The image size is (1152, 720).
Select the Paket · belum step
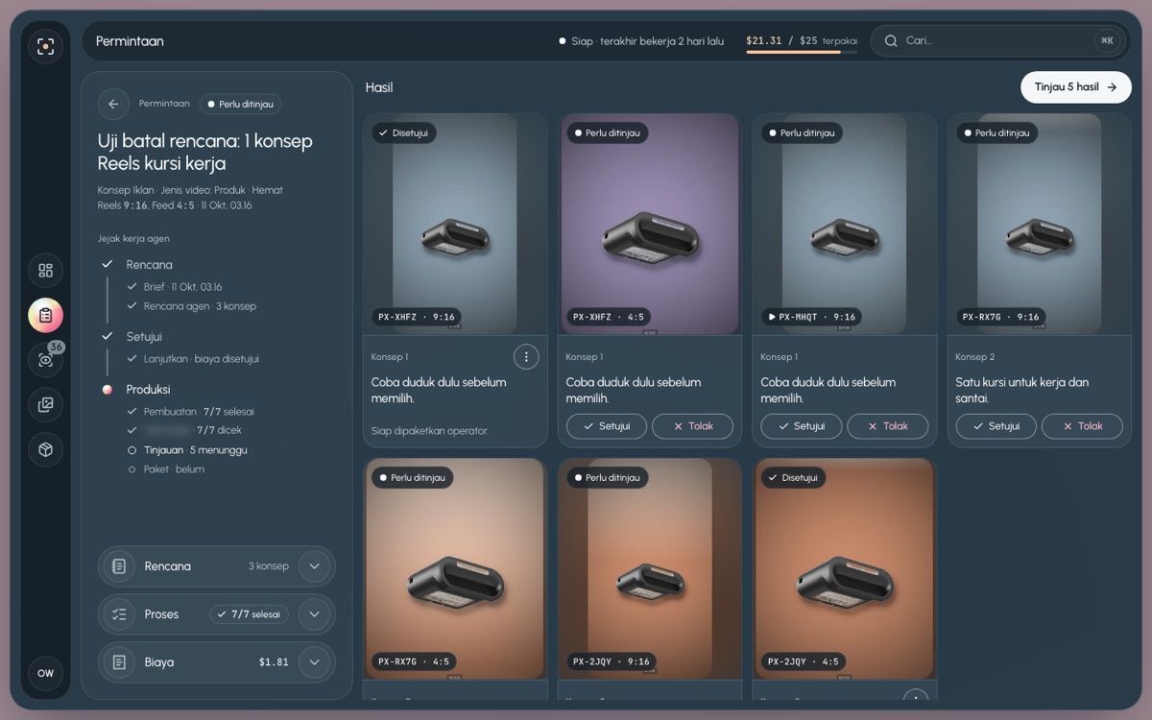[173, 469]
